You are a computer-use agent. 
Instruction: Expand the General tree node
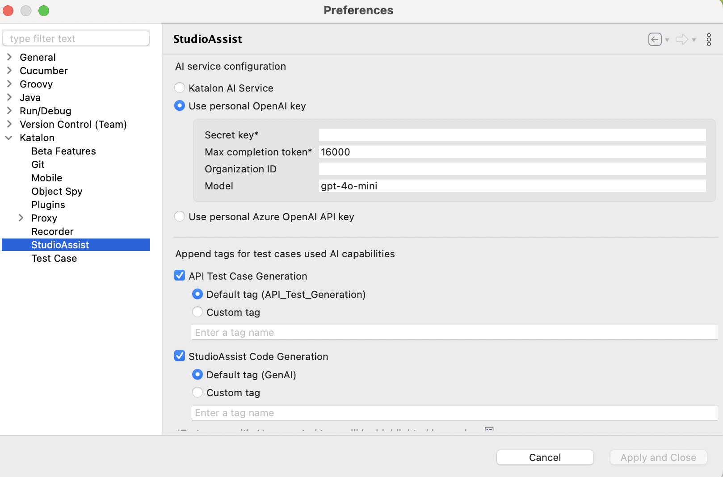(x=9, y=57)
